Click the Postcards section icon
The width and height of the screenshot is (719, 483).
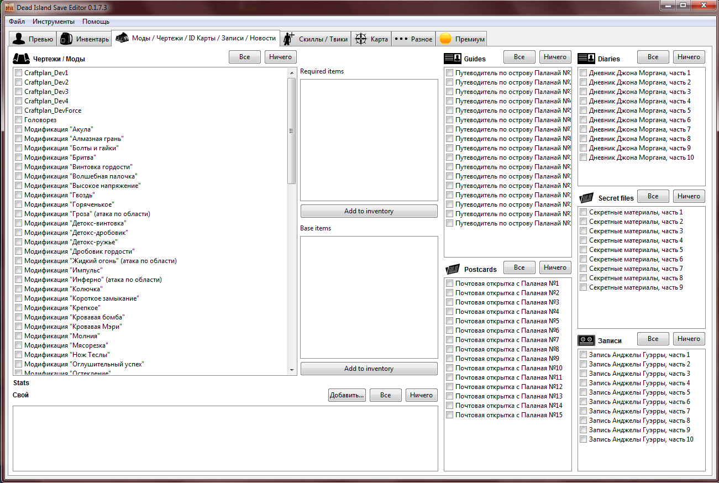click(452, 269)
